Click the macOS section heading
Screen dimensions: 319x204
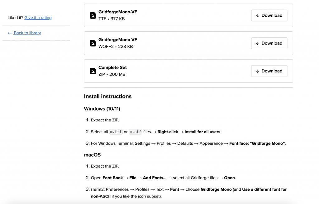[x=92, y=155]
